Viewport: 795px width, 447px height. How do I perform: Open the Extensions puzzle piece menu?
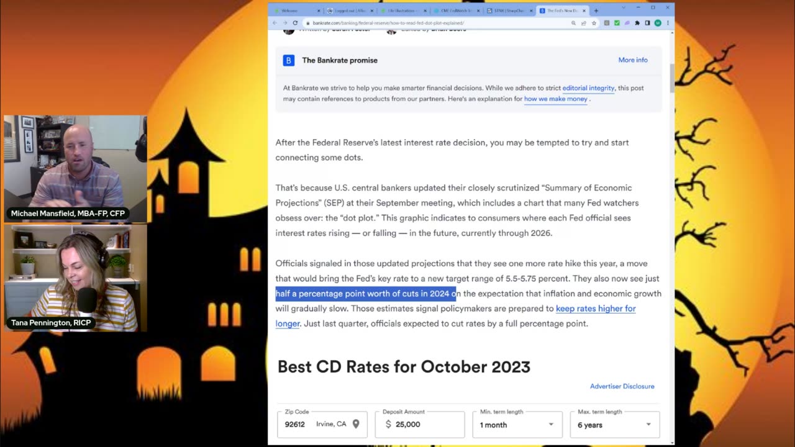coord(637,23)
